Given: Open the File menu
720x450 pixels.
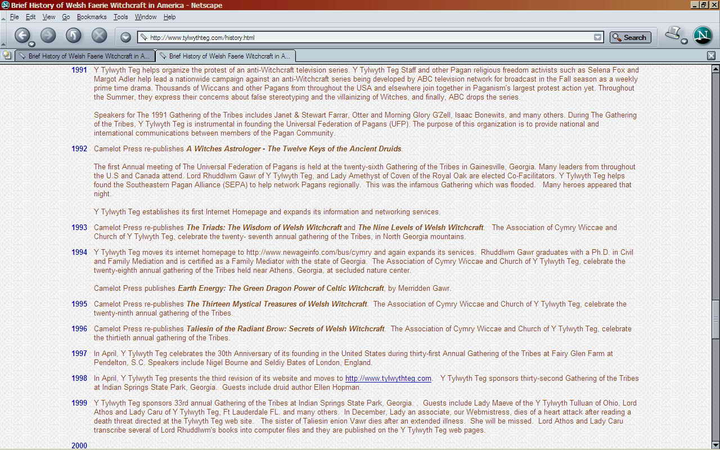Looking at the screenshot, I should coord(14,17).
